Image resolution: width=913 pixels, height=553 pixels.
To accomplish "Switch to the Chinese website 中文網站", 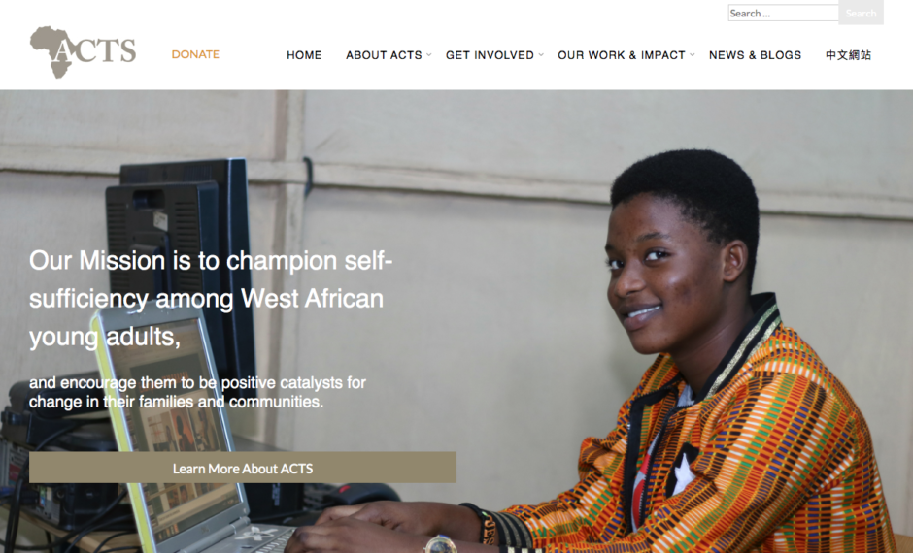I will [x=848, y=55].
